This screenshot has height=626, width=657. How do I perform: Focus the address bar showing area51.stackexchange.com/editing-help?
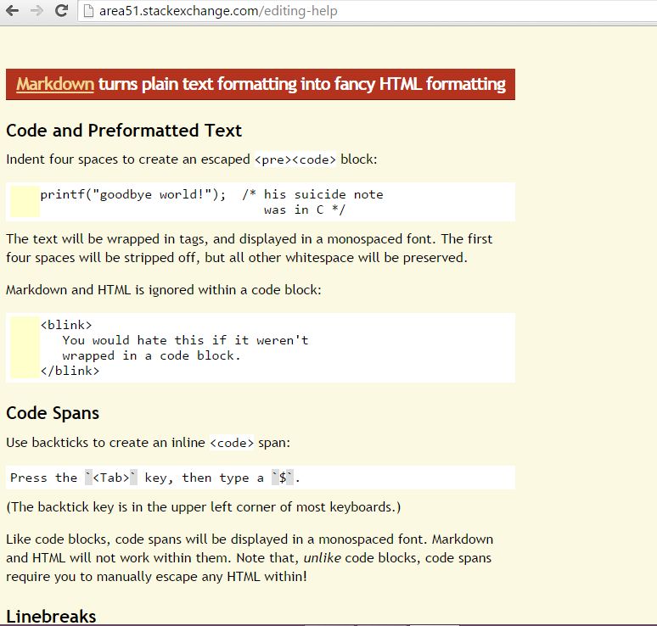[368, 11]
